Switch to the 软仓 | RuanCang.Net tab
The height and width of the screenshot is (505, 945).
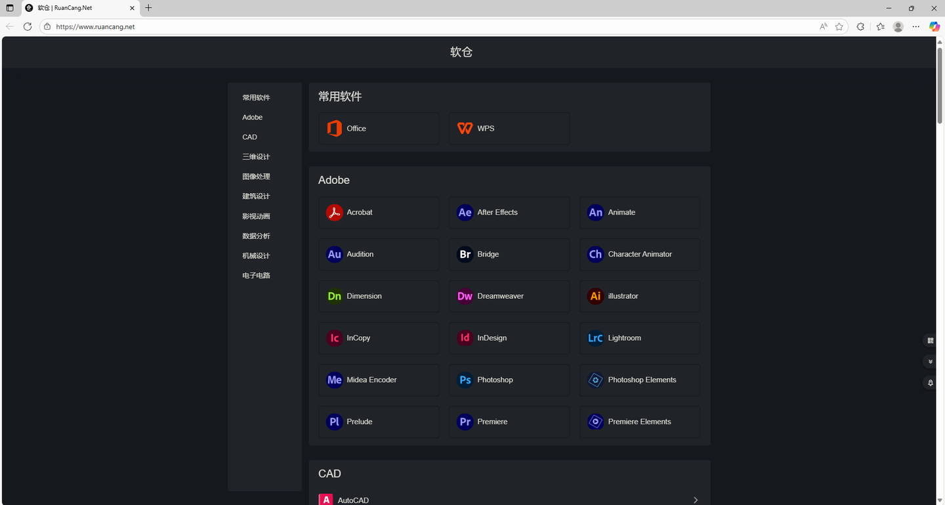point(80,8)
